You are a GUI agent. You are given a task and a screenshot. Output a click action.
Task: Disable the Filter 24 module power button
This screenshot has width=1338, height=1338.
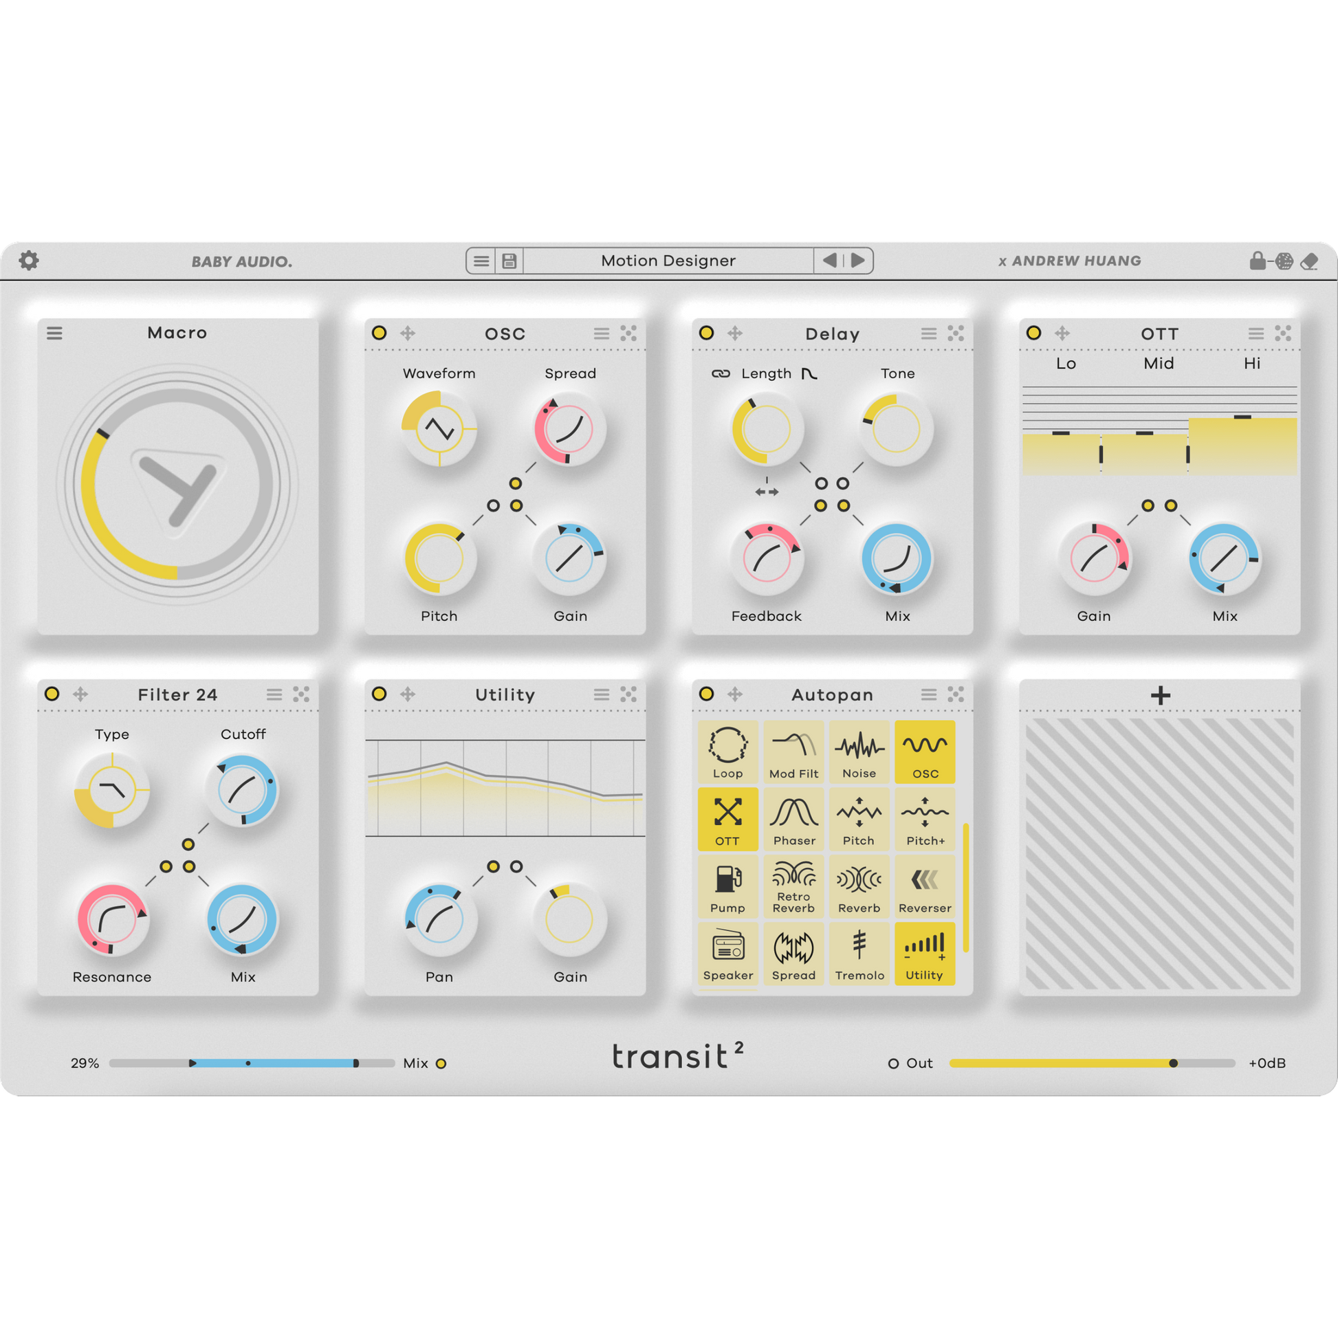(x=52, y=694)
